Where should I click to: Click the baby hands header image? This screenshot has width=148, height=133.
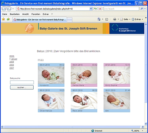coord(29,28)
